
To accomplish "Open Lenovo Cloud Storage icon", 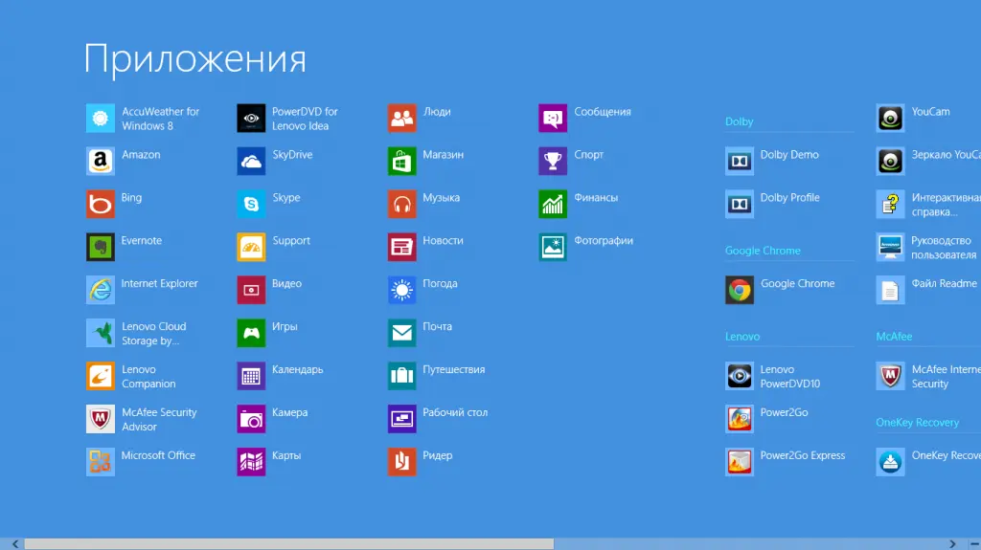I will coord(100,333).
